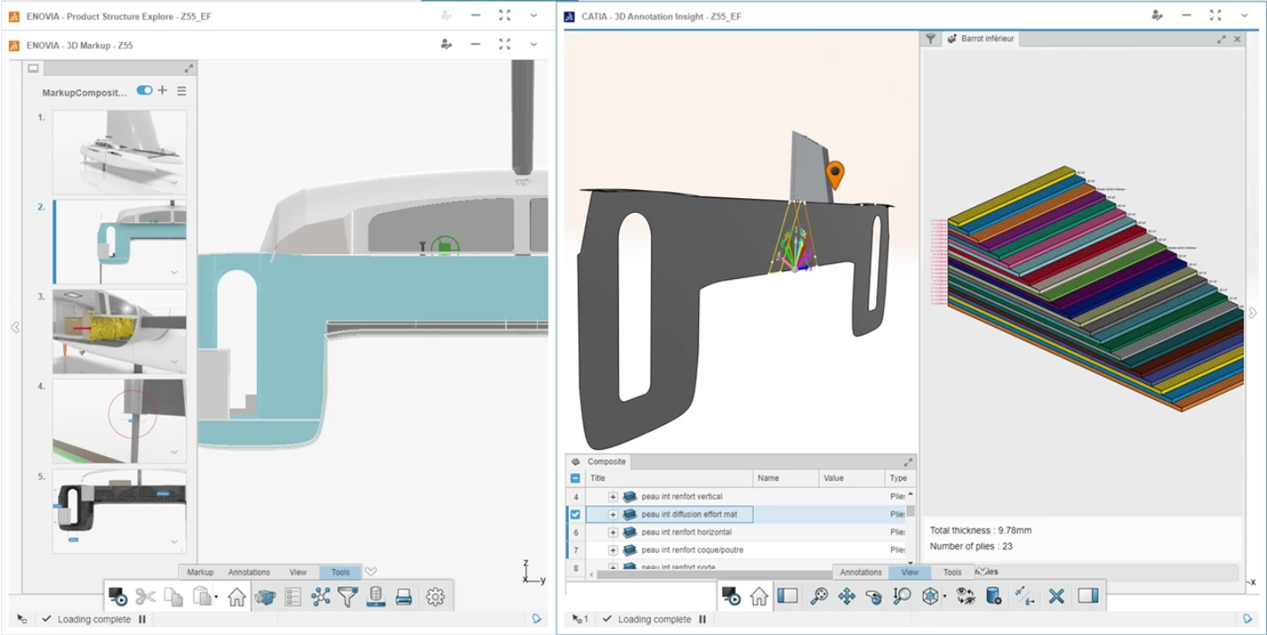
Task: Click the funnel filter icon in left toolbar
Action: (x=348, y=597)
